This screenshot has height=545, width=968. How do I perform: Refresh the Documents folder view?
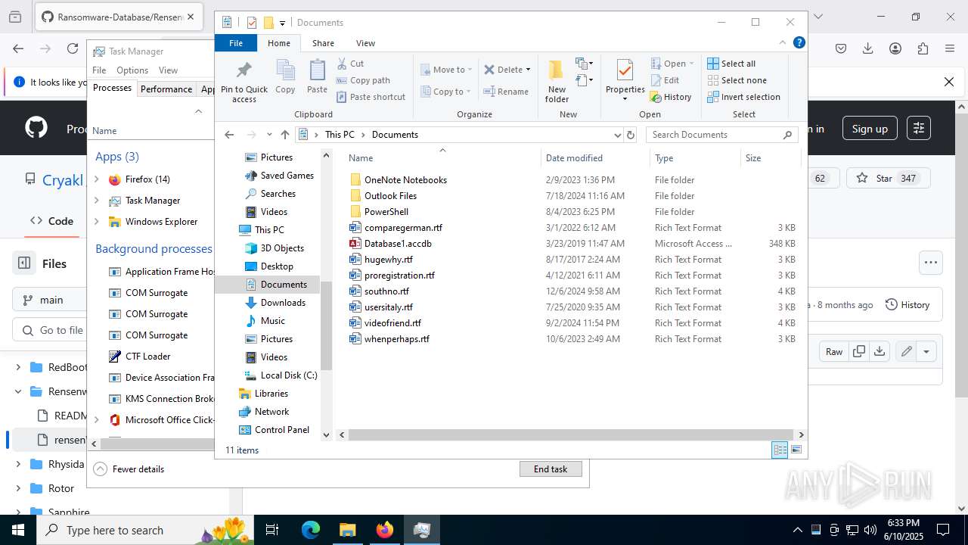631,135
